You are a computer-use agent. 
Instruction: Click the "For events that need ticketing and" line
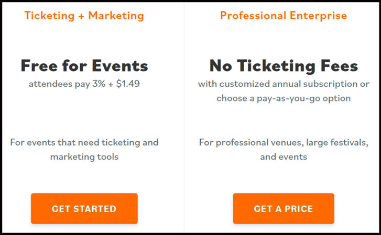click(x=84, y=142)
